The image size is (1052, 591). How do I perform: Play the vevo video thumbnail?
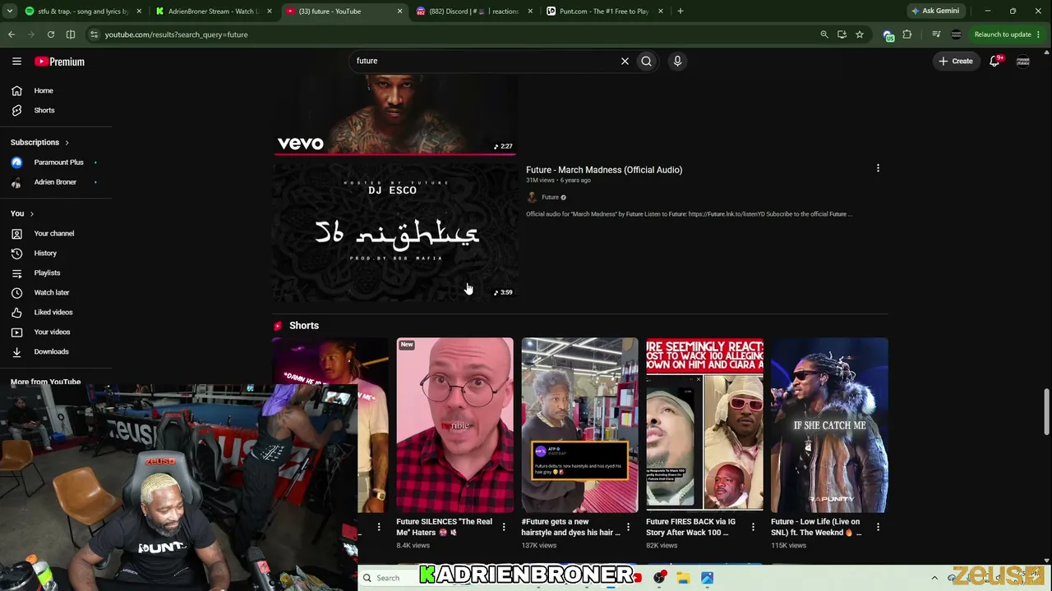tap(395, 113)
